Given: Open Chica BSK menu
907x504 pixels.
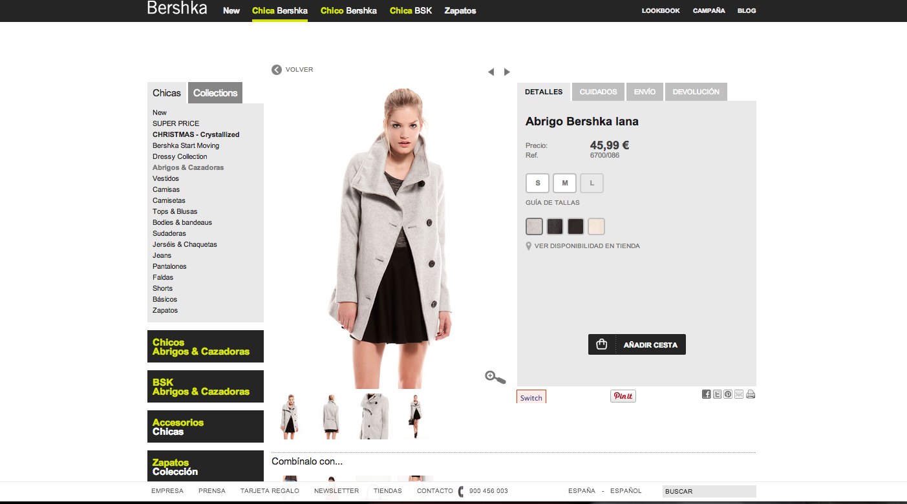Looking at the screenshot, I should pyautogui.click(x=411, y=11).
